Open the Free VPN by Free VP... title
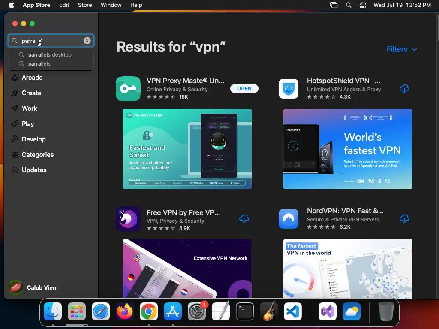 (183, 212)
